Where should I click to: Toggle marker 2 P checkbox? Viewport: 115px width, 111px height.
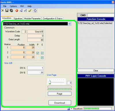[38, 53]
